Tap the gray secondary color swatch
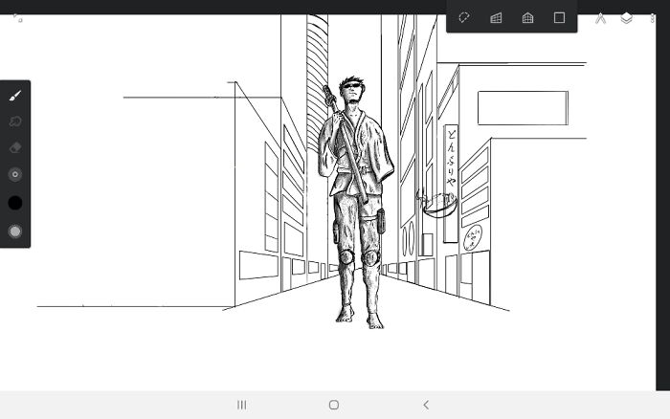 tap(14, 231)
